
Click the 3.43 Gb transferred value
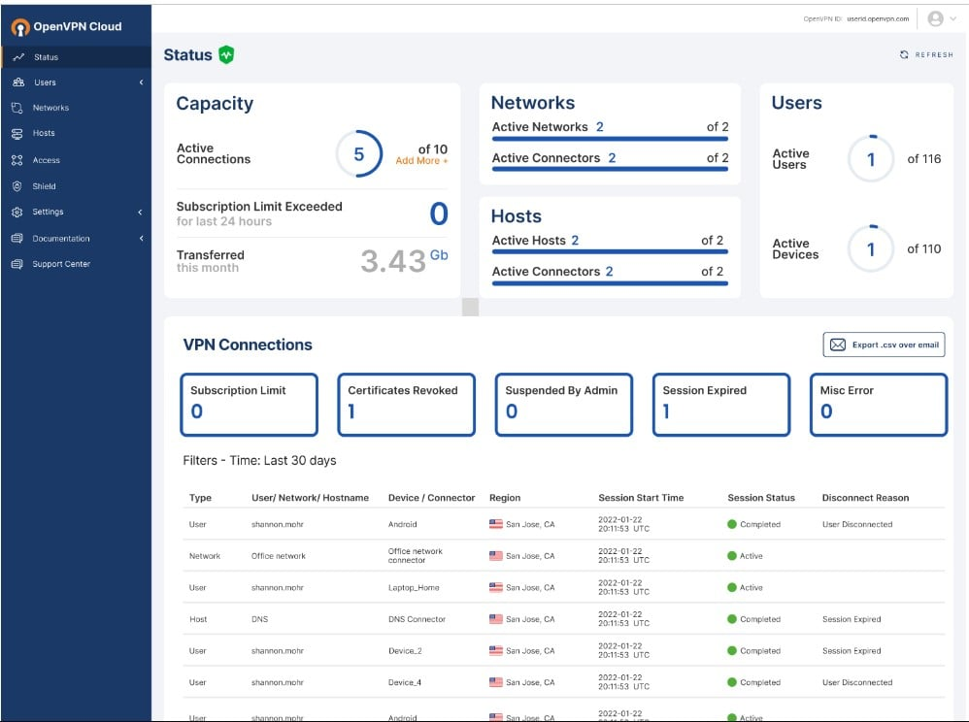point(404,260)
